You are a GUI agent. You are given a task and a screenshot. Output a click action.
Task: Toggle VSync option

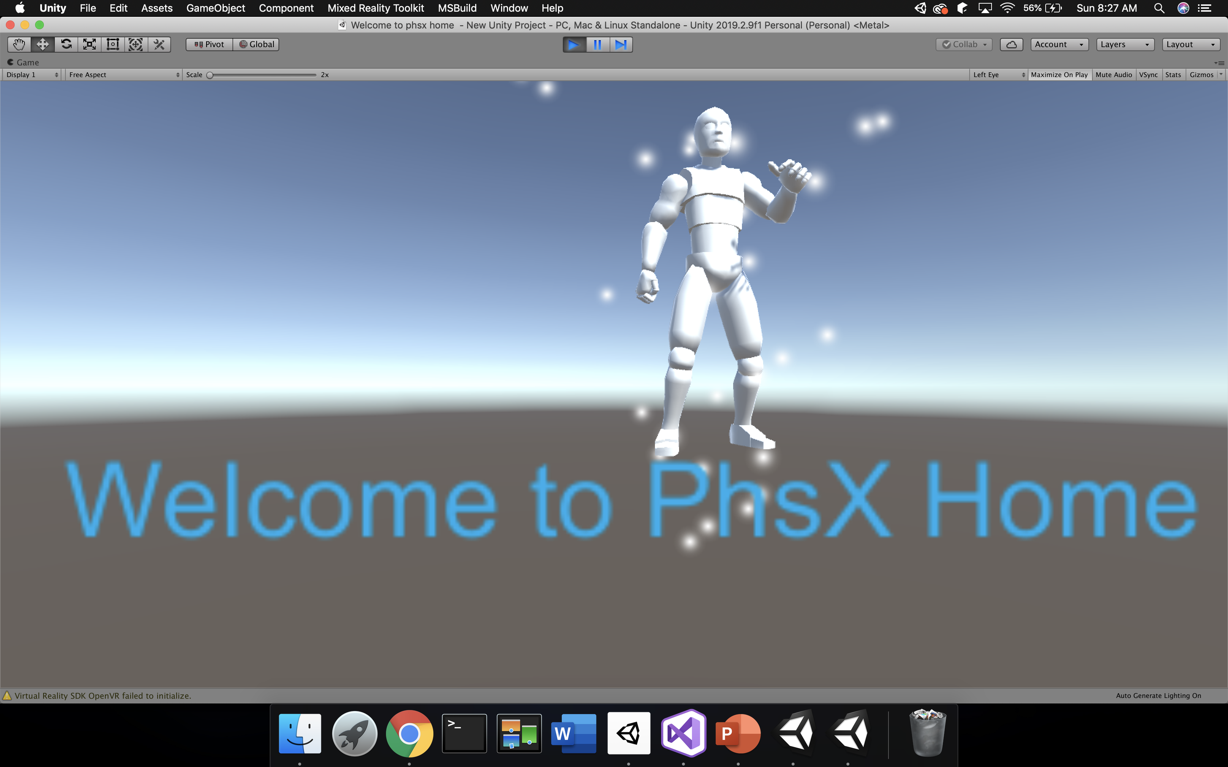tap(1148, 75)
